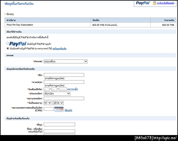Screen dimensions: 178x141
Task: Click the CVV card illustration
Action: [59, 109]
